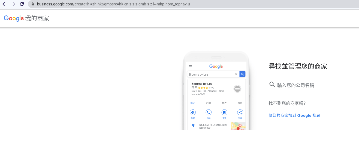This screenshot has width=359, height=149.
Task: Click address text beside location pin
Action: 213,126
